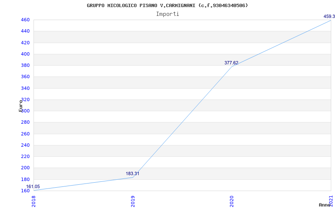Click the 220 y-axis tick label
Screen dimensions: 335x209
click(25, 156)
